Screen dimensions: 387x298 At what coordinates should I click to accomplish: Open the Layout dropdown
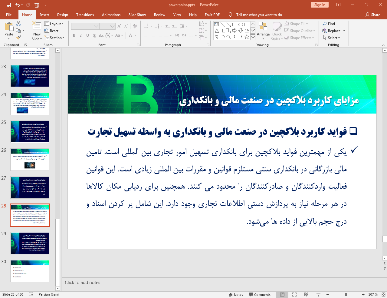pos(54,24)
